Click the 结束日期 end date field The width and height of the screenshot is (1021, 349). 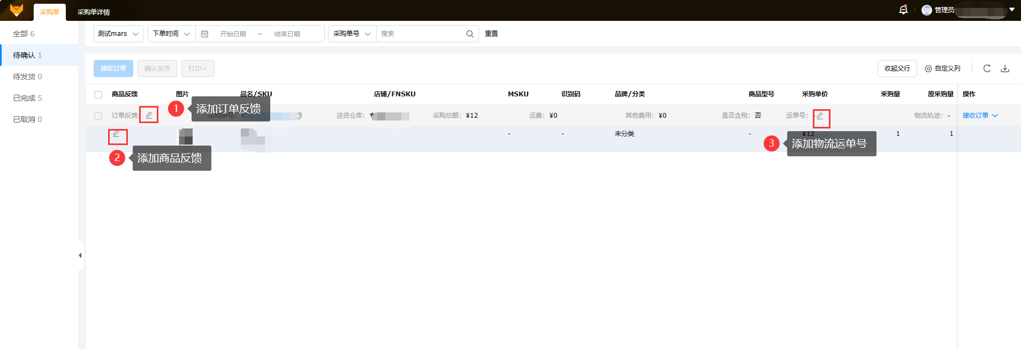(x=287, y=34)
